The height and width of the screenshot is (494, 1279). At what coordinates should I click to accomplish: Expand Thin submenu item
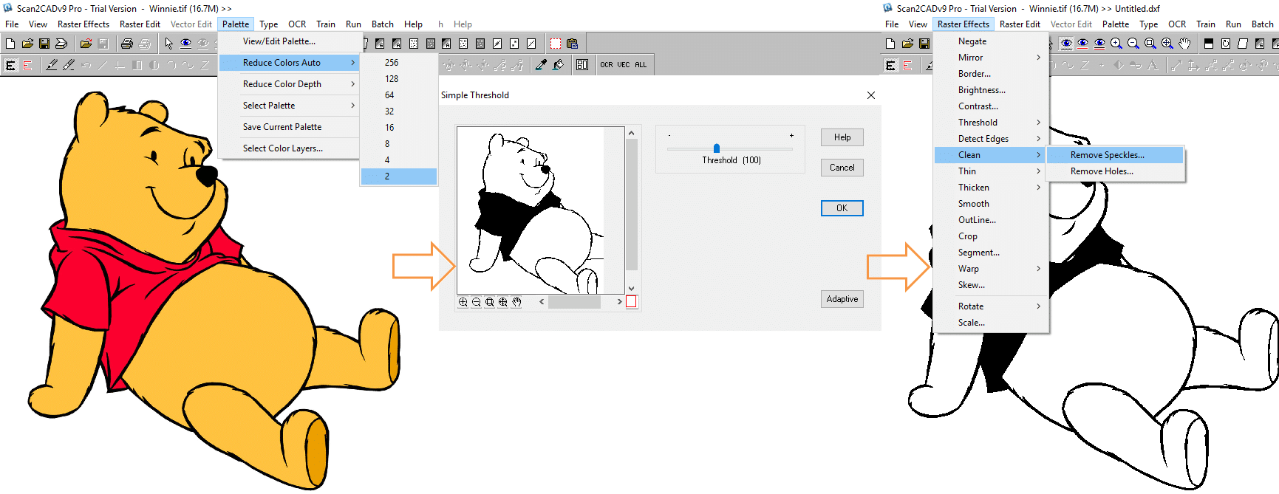(x=991, y=171)
